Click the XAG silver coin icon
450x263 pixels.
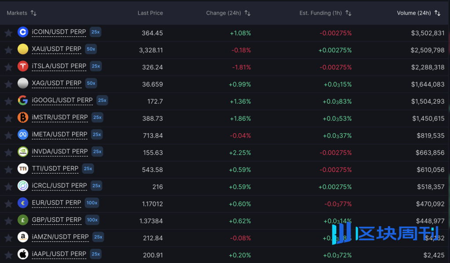tap(23, 83)
